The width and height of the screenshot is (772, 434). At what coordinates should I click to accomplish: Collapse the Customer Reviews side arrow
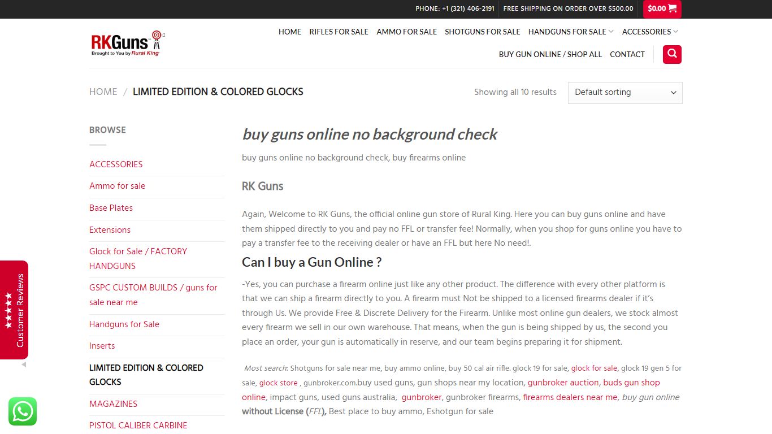click(x=24, y=365)
